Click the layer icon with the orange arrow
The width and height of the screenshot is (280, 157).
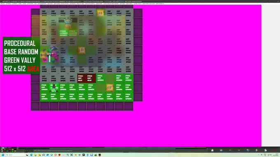pyautogui.click(x=257, y=150)
